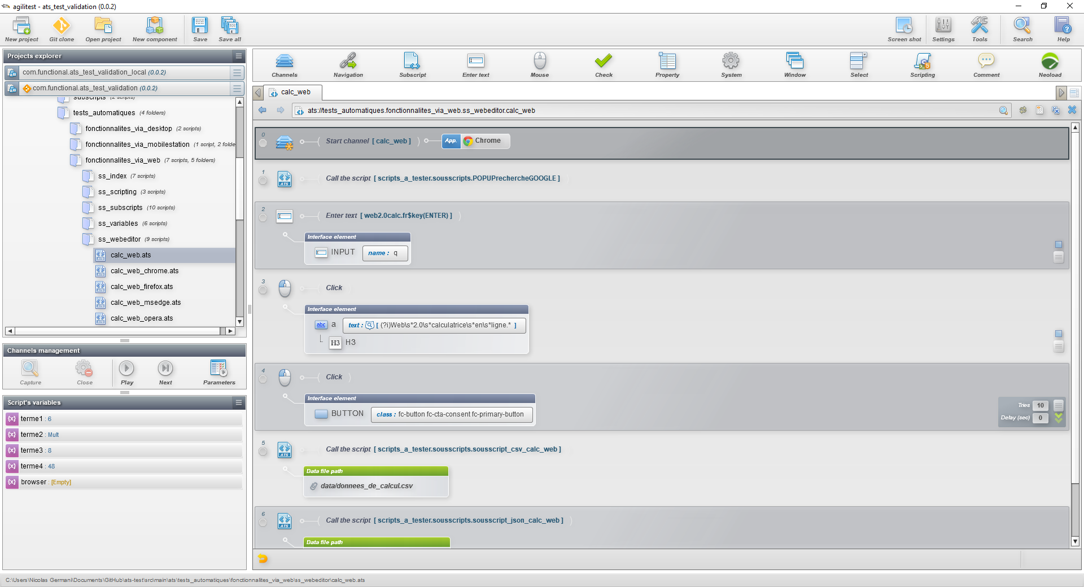Toggle the circle for step 2 Enter text
Image resolution: width=1084 pixels, height=587 pixels.
[263, 218]
